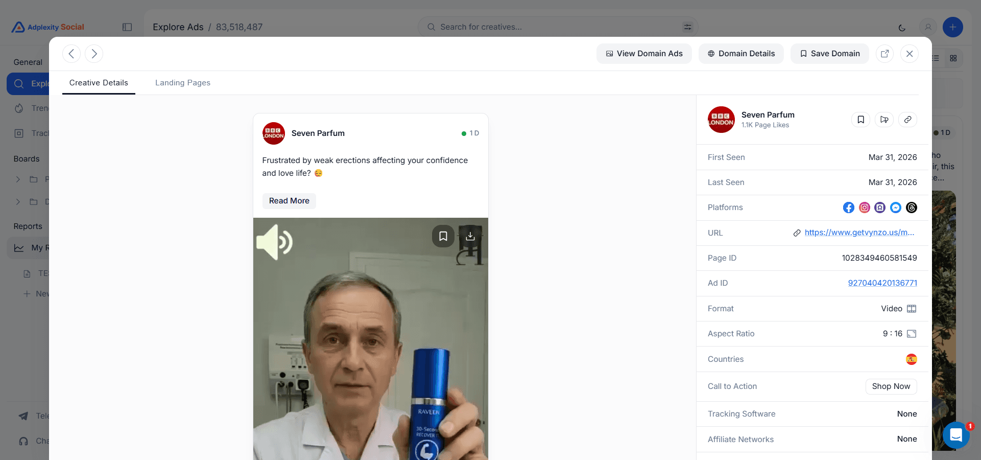Go to next ad with right arrow

(x=94, y=54)
